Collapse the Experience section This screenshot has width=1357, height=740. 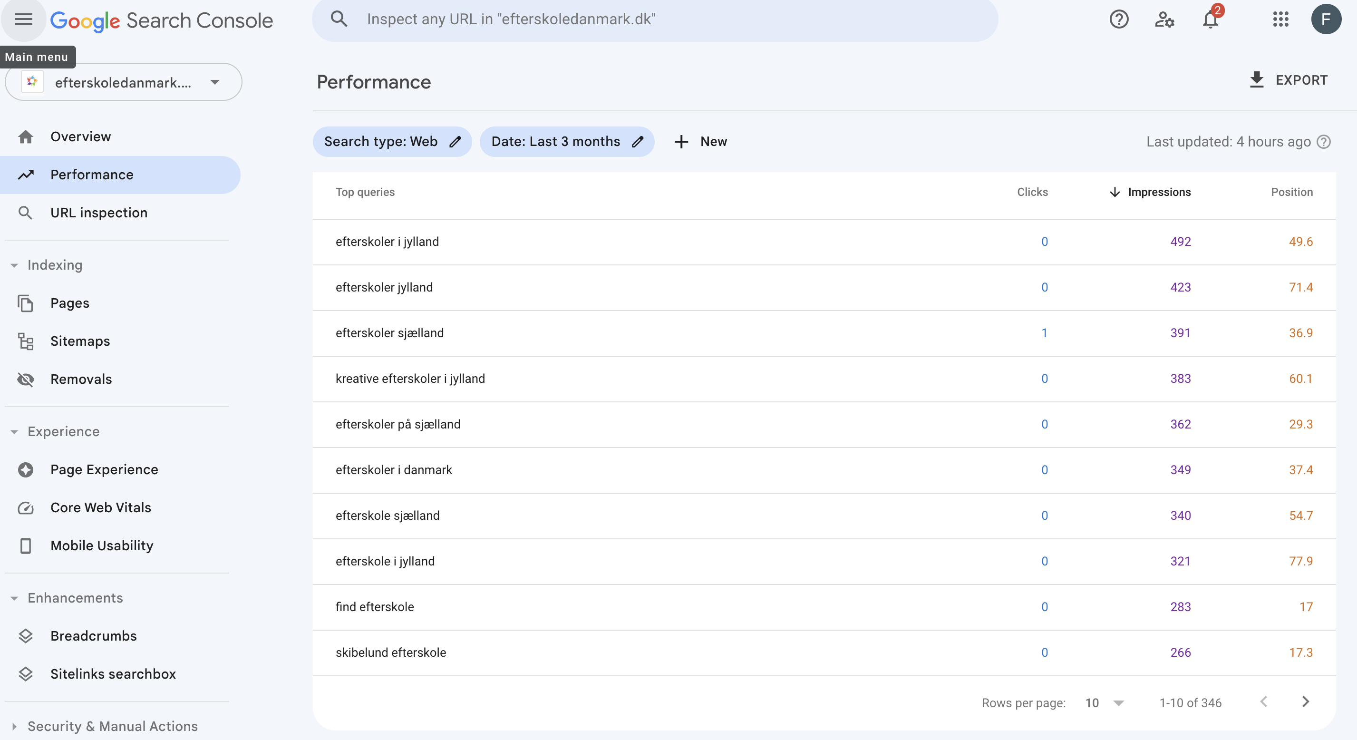15,432
